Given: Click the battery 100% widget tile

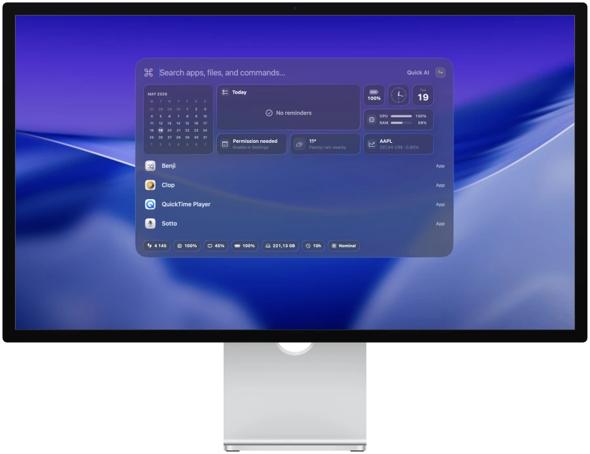Looking at the screenshot, I should coord(374,95).
